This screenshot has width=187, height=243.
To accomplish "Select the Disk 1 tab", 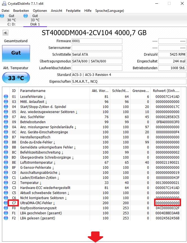I will tap(35, 20).
